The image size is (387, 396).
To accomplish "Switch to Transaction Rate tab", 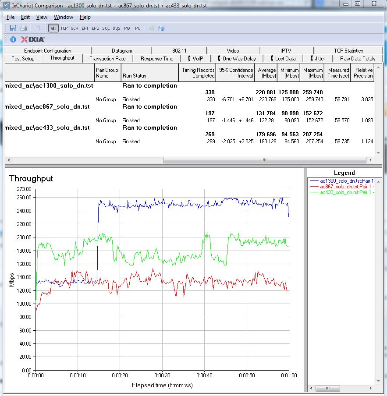I will 107,59.
